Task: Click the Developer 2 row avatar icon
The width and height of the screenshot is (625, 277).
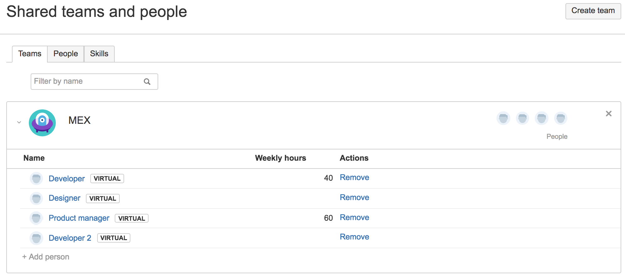Action: (36, 238)
